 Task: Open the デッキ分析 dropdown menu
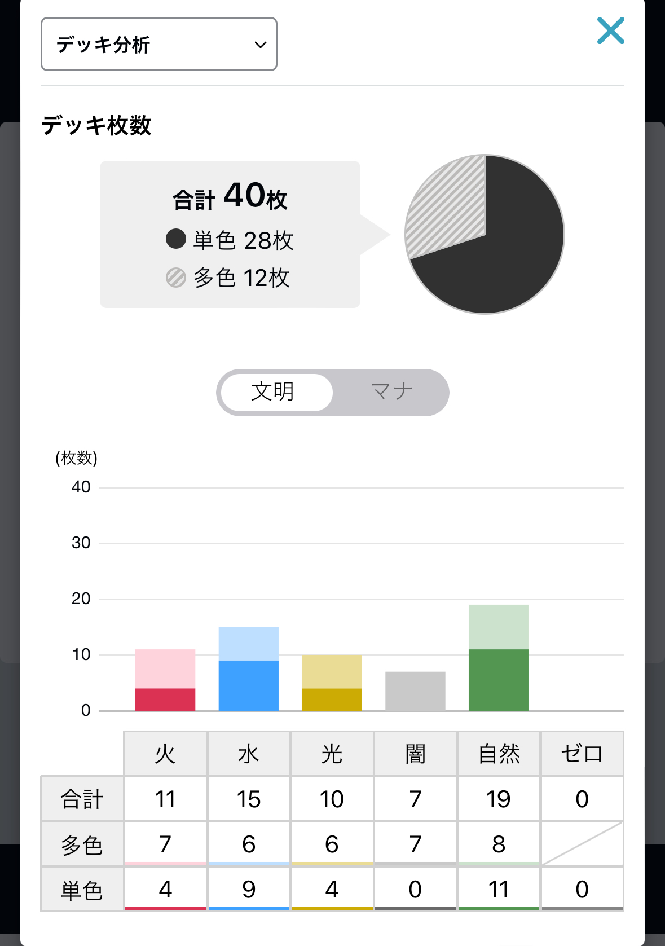click(158, 44)
